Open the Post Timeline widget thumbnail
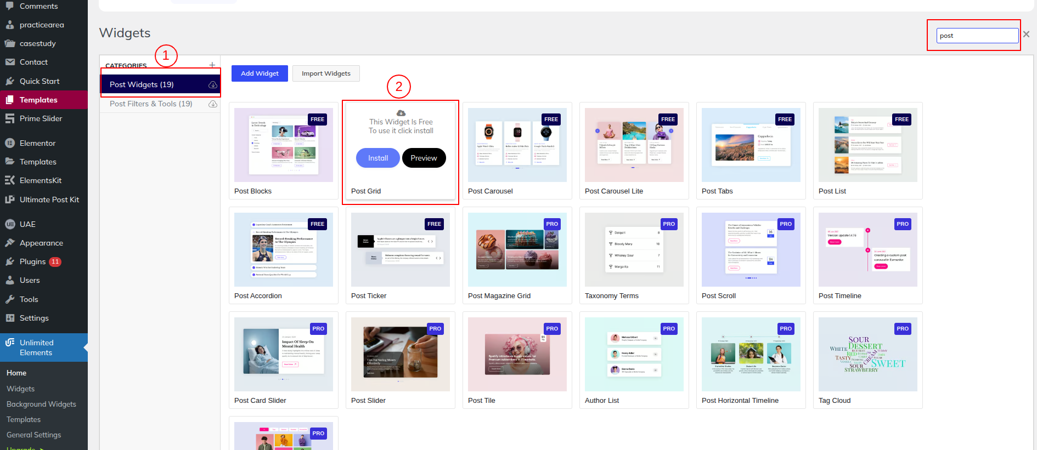 868,249
